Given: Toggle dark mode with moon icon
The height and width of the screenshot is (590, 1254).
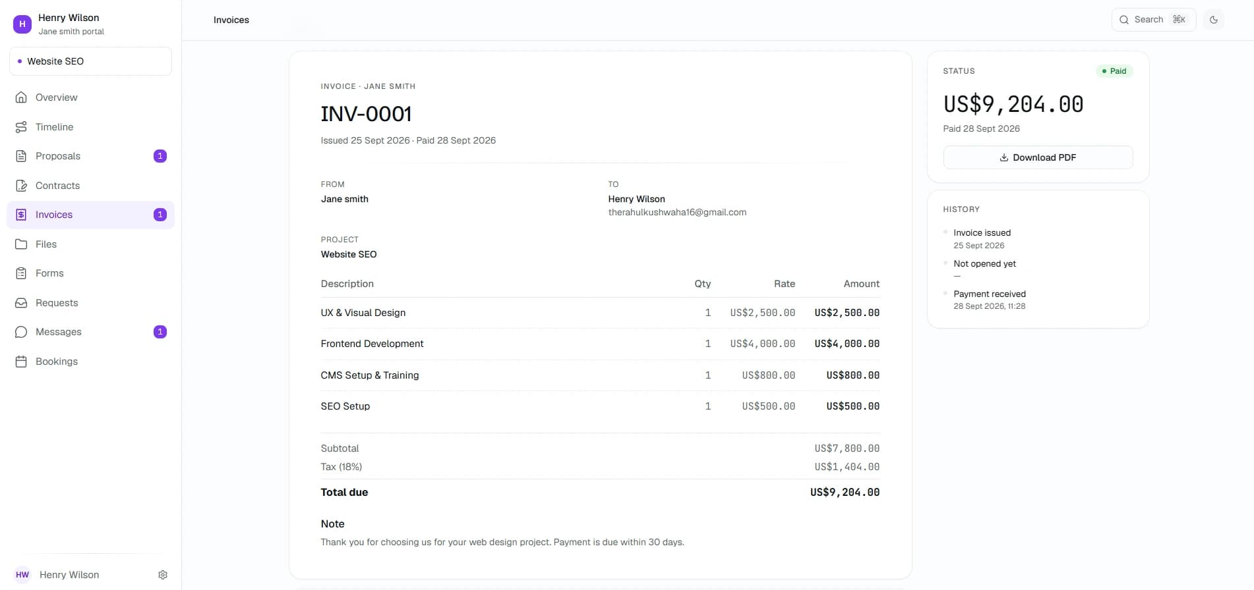Looking at the screenshot, I should point(1214,20).
